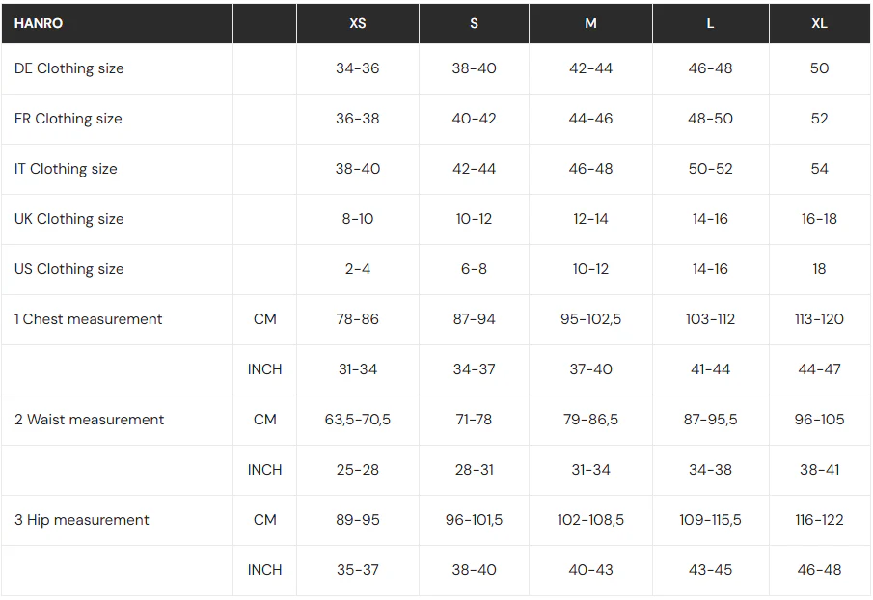Select the XS column header
Screen dimensions: 873x600
click(x=358, y=23)
